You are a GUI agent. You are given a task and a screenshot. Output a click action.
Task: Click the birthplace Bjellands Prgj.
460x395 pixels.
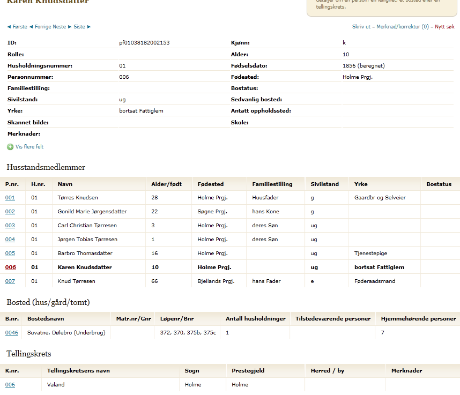click(216, 281)
